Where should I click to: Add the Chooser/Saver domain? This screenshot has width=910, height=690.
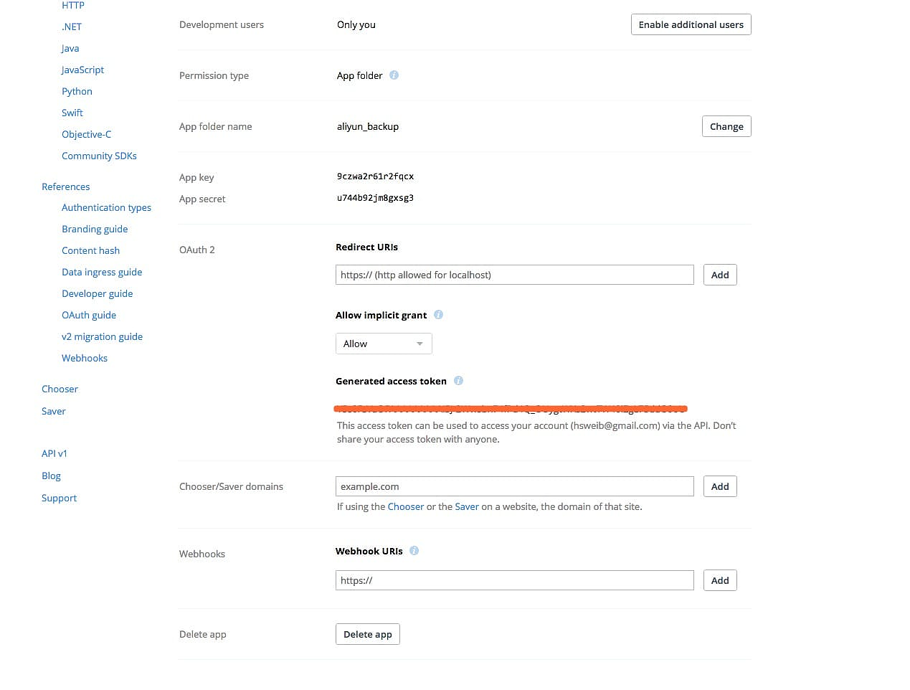click(x=719, y=486)
